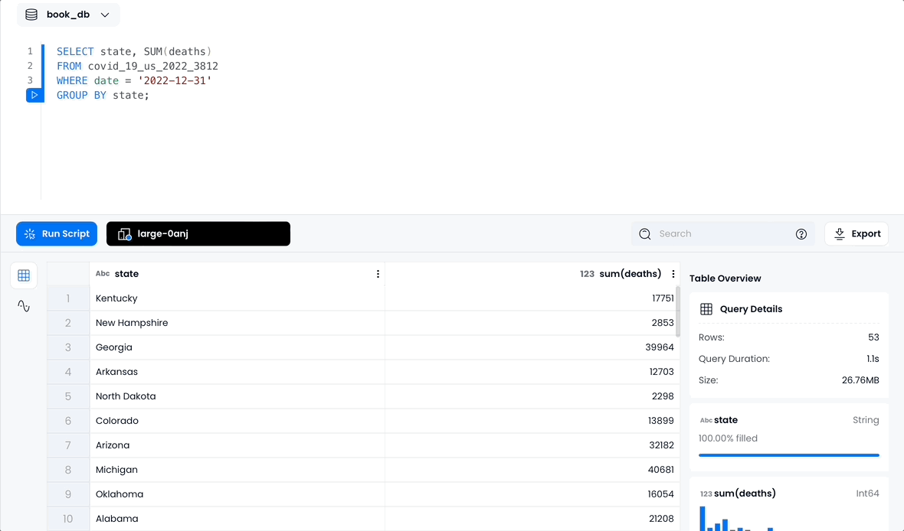Click the state column header

(x=237, y=274)
